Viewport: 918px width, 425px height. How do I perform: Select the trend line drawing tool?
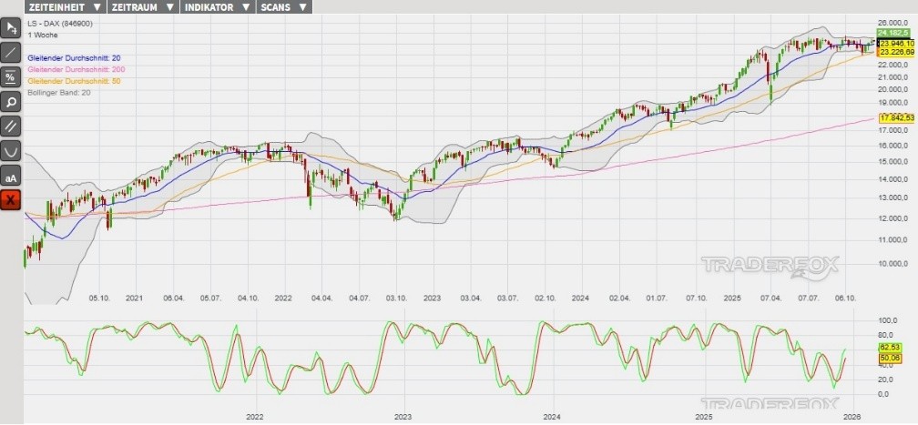point(11,53)
